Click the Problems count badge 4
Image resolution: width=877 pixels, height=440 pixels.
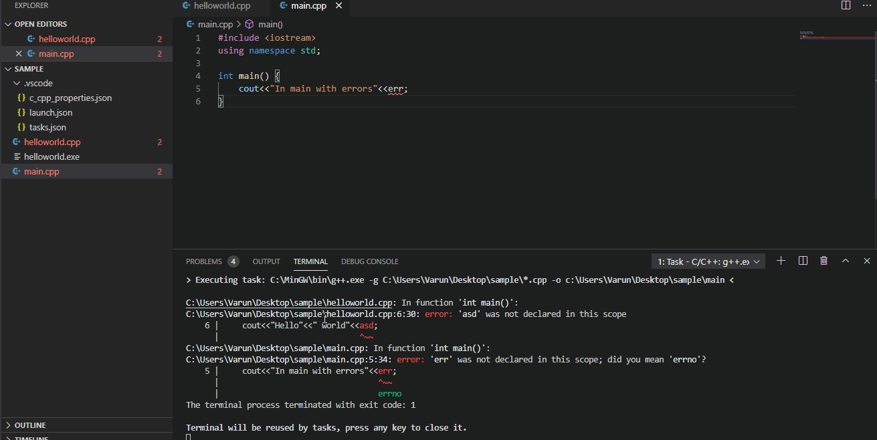233,261
